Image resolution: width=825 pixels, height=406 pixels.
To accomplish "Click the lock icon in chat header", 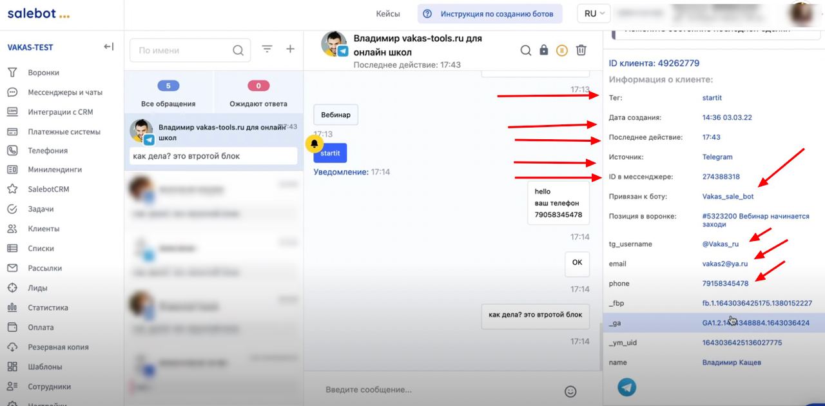I will coord(544,50).
